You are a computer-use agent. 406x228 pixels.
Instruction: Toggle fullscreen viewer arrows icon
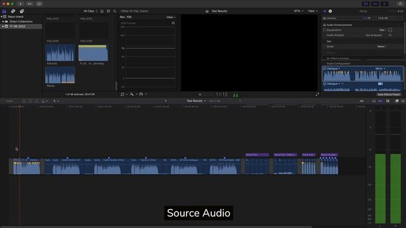point(317,94)
